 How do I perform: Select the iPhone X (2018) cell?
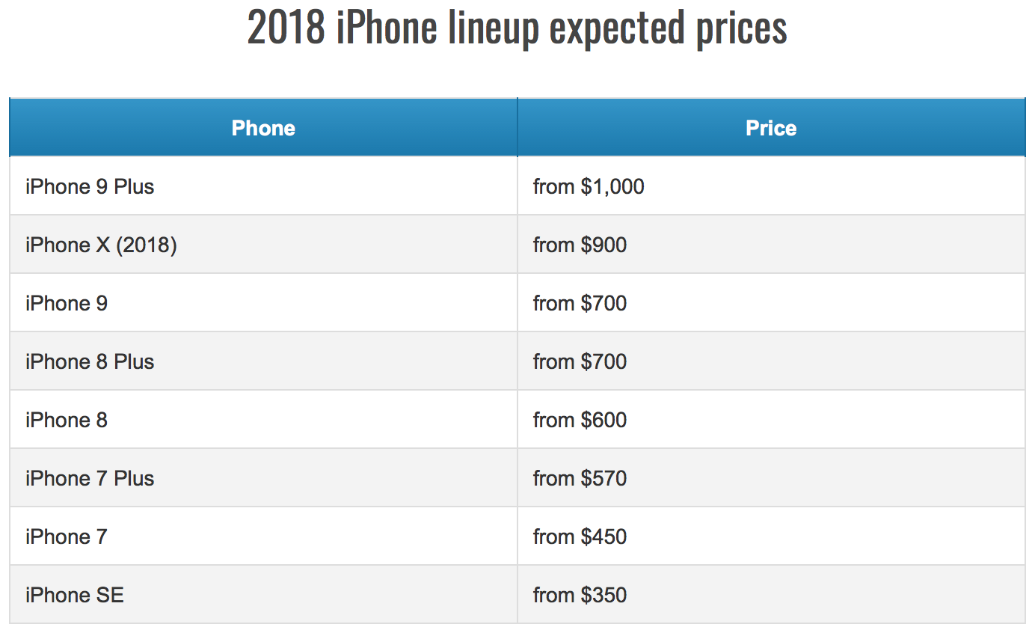[101, 245]
